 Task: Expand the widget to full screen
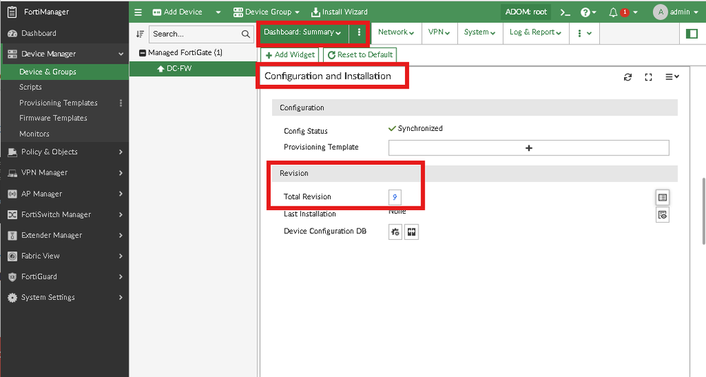(x=648, y=77)
